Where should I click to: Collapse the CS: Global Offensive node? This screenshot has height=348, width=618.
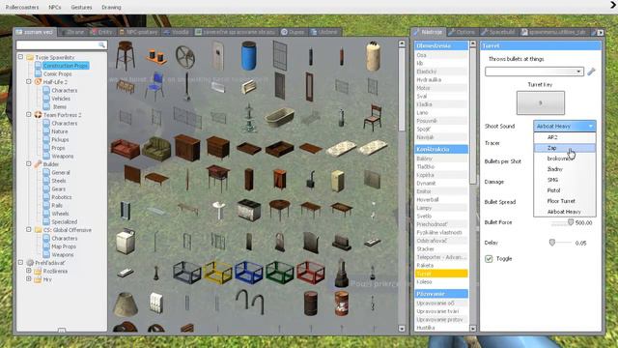29,229
